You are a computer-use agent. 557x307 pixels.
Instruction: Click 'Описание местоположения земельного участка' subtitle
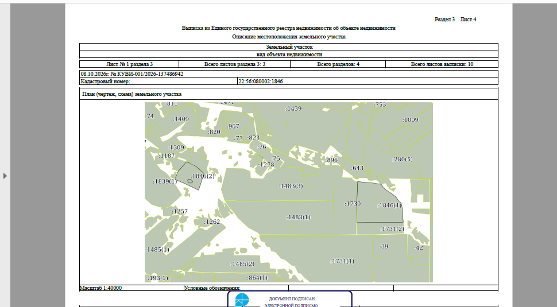coord(289,37)
